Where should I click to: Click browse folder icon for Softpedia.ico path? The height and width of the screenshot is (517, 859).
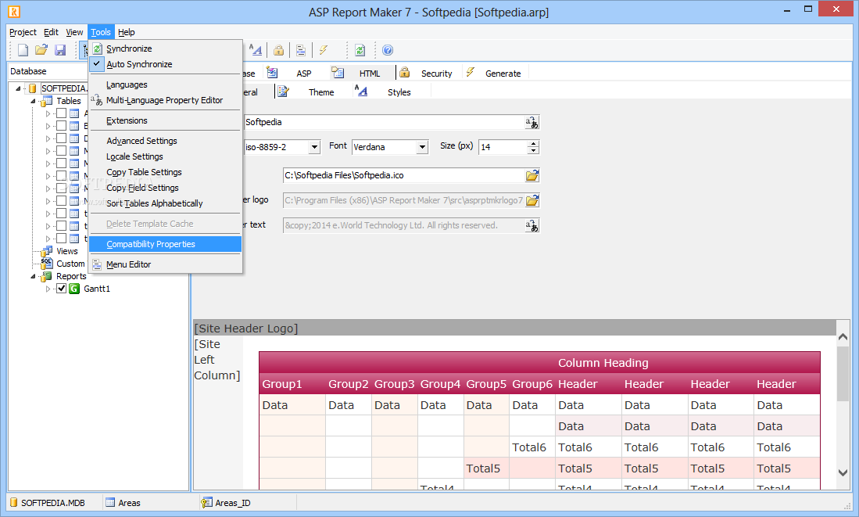(x=532, y=175)
